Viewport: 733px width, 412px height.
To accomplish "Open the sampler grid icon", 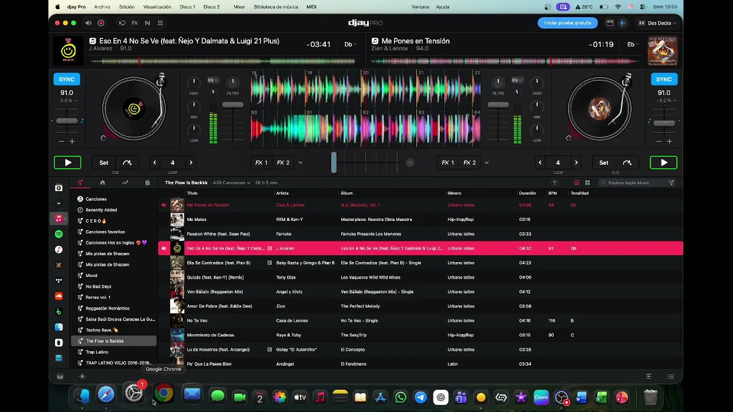I will [160, 23].
